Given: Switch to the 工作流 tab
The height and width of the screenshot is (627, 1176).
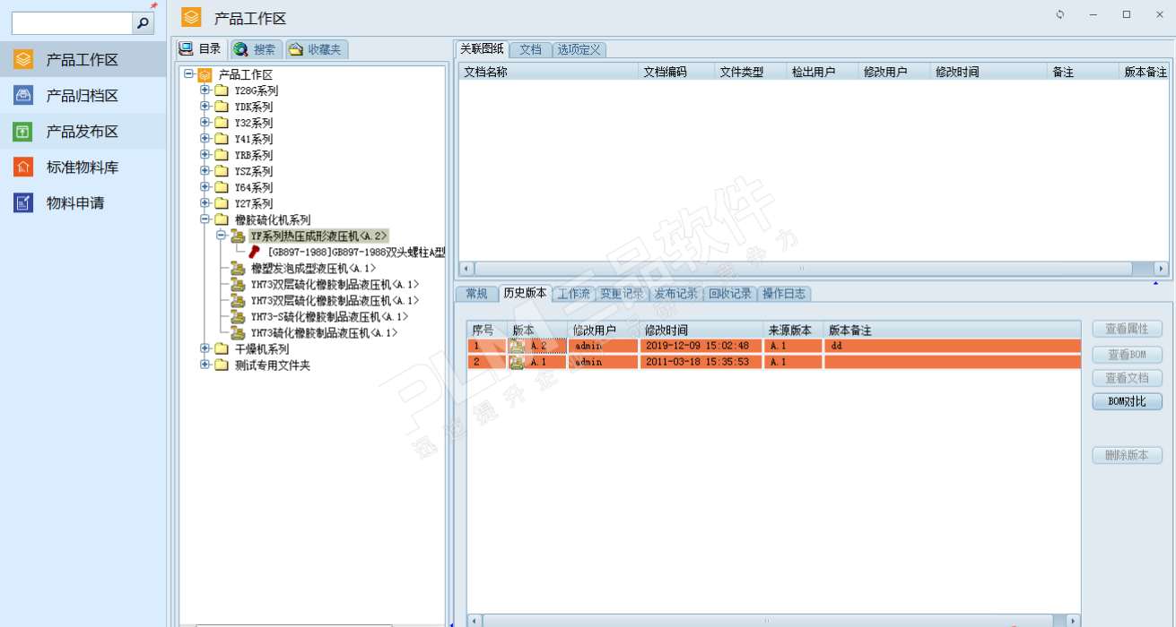Looking at the screenshot, I should point(573,294).
